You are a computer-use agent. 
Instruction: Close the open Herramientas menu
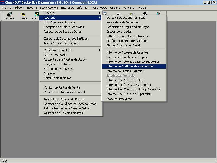click(49, 8)
